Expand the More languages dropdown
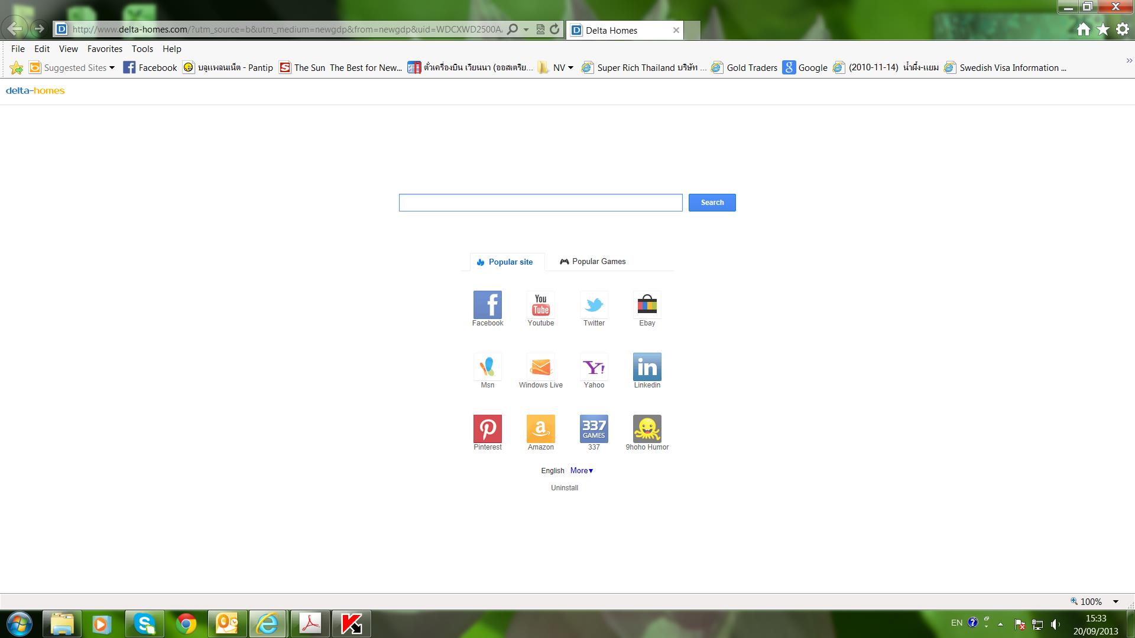The image size is (1135, 638). pyautogui.click(x=582, y=471)
